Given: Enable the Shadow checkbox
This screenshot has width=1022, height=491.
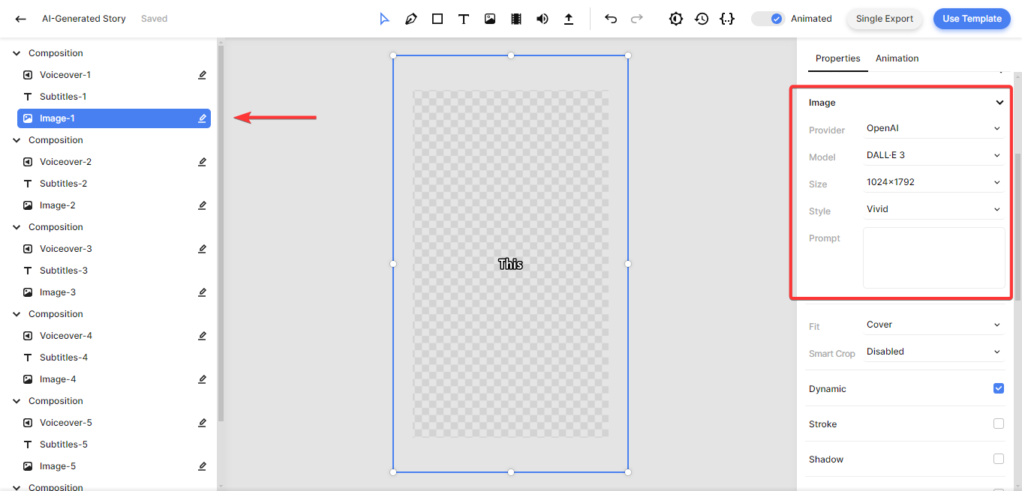Looking at the screenshot, I should [x=998, y=459].
